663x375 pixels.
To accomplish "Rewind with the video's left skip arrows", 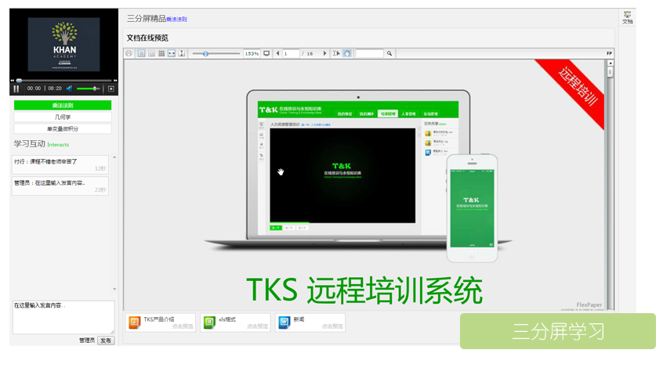I will click(x=13, y=80).
